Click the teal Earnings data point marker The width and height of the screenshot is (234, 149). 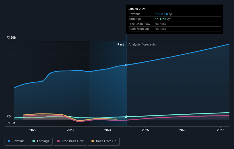click(x=126, y=117)
